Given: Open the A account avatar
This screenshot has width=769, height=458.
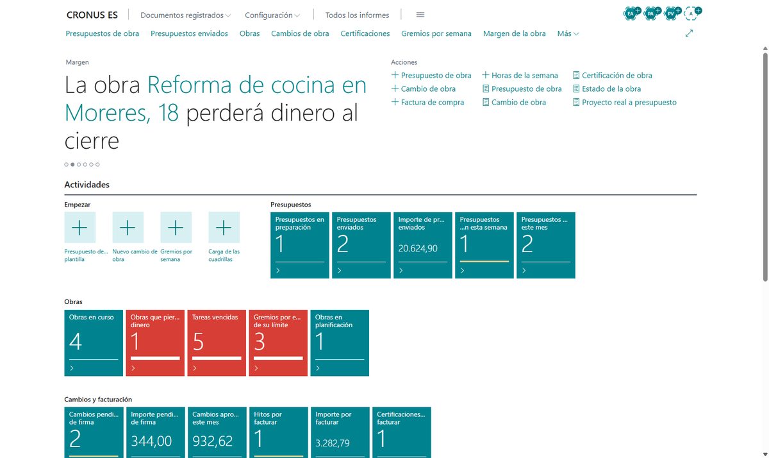Looking at the screenshot, I should pyautogui.click(x=691, y=13).
